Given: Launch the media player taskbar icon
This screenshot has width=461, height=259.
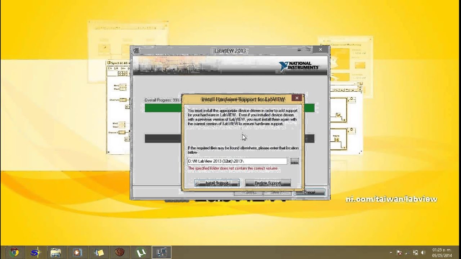Looking at the screenshot, I should click(x=77, y=252).
